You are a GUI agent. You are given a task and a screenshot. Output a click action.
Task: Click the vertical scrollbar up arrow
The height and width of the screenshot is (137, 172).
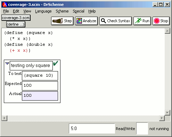point(167,31)
